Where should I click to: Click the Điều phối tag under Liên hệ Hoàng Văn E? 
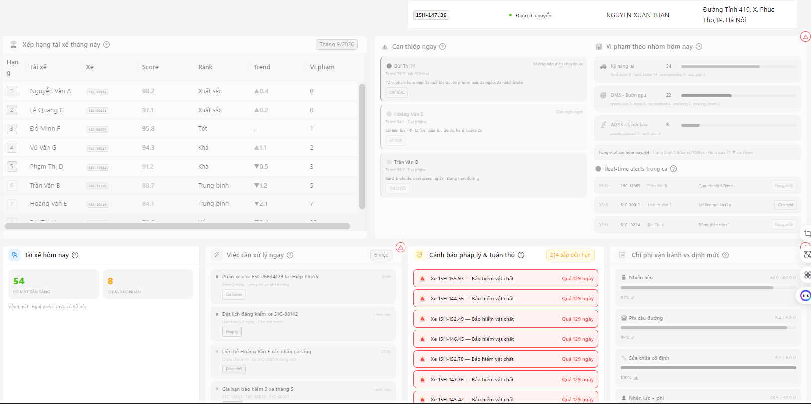coord(234,369)
